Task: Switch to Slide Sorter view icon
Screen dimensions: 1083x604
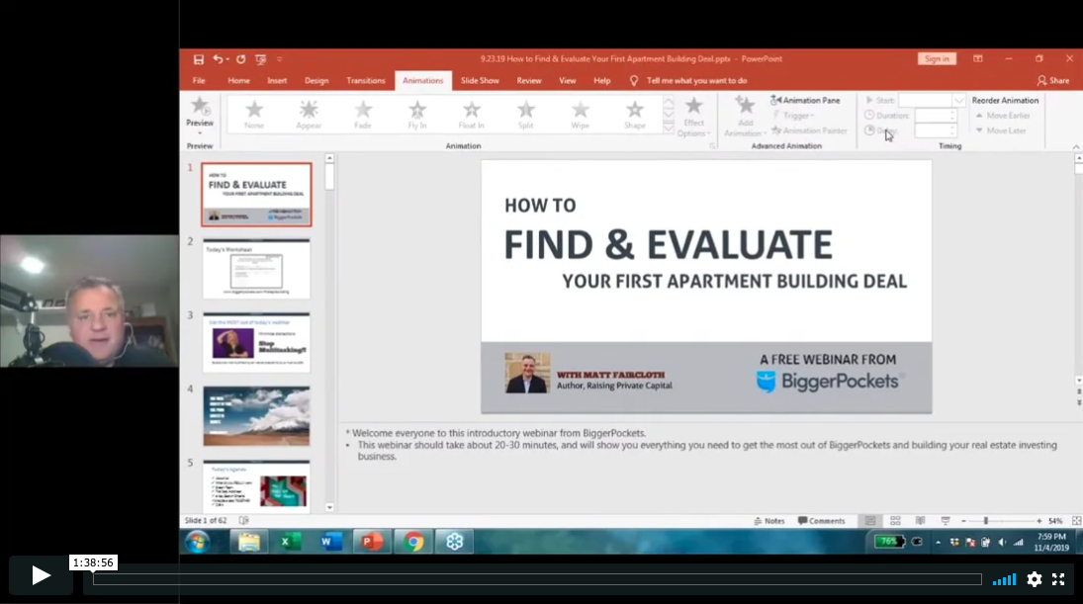Action: tap(895, 521)
